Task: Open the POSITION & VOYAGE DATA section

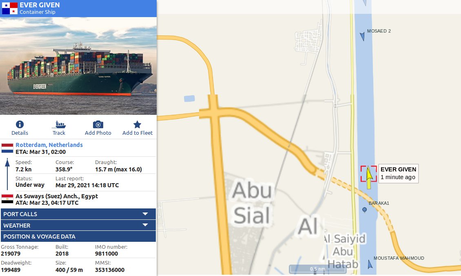Action: pos(78,237)
